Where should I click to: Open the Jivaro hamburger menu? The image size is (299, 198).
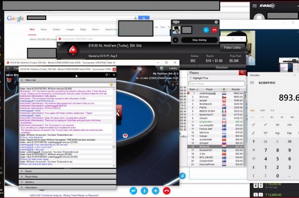pyautogui.click(x=255, y=6)
